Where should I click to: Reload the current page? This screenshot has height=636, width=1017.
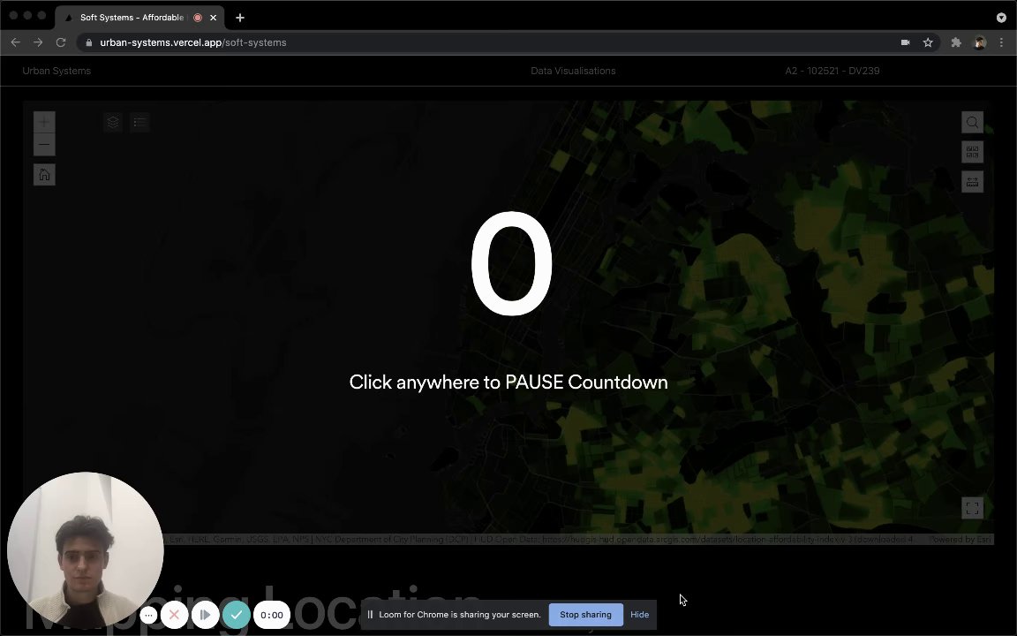click(x=60, y=42)
